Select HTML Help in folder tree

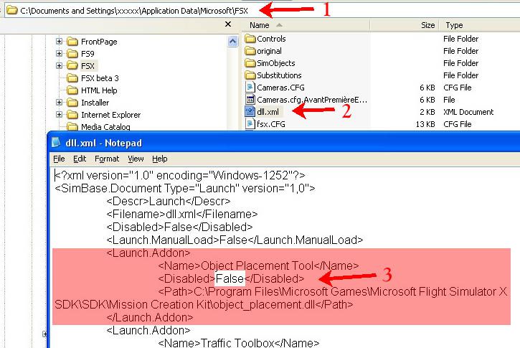tap(99, 90)
